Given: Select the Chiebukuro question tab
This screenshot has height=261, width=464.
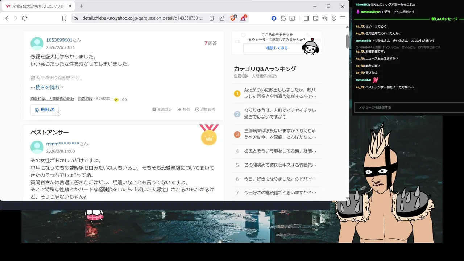Looking at the screenshot, I should tap(38, 6).
